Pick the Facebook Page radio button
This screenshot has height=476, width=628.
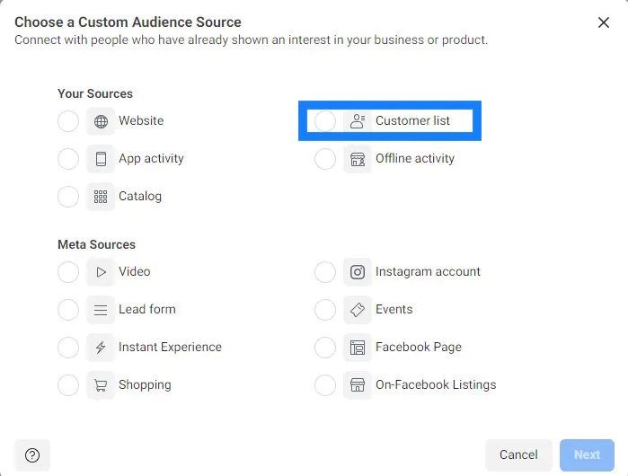[x=325, y=348]
